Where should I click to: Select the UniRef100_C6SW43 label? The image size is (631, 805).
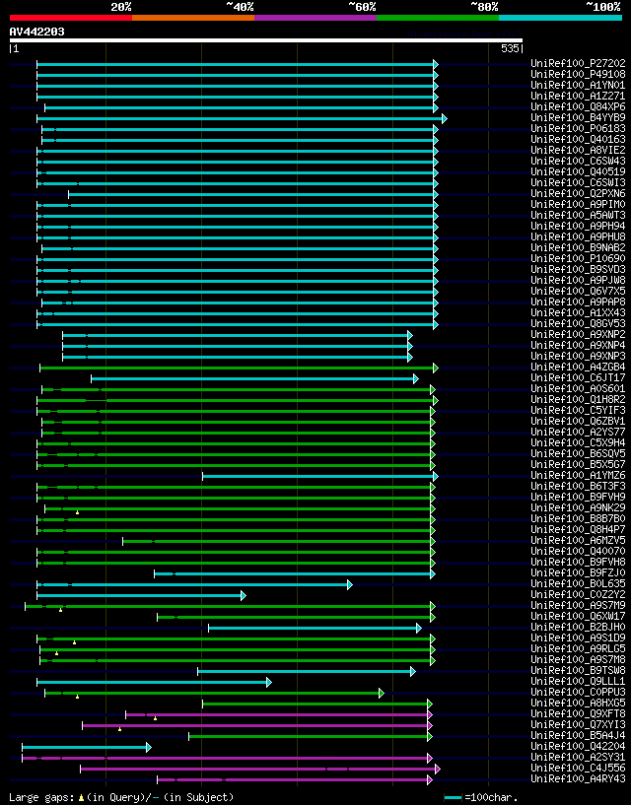pos(578,161)
